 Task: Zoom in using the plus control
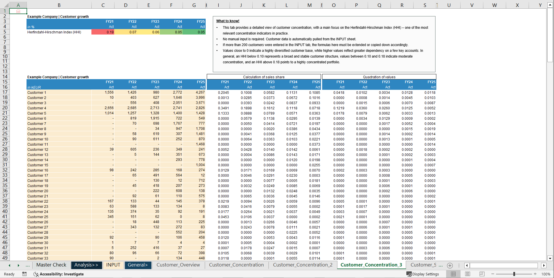coord(535,274)
